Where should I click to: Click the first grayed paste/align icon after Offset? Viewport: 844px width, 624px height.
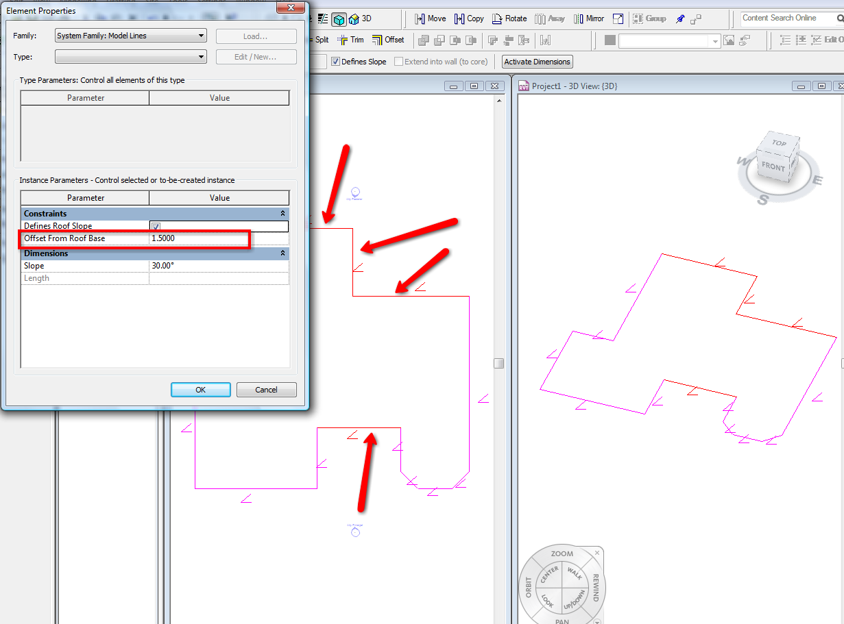[423, 40]
